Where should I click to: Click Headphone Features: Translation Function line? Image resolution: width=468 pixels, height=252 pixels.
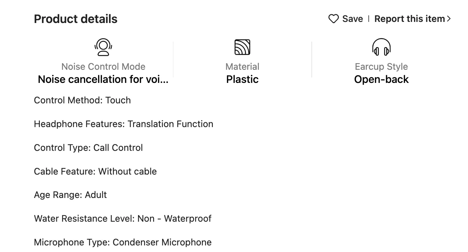pyautogui.click(x=124, y=124)
